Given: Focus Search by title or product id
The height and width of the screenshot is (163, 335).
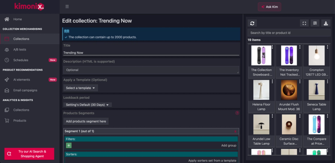Looking at the screenshot, I should 289,33.
